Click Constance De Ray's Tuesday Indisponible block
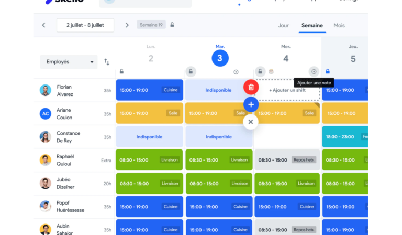Viewport: 402px width, 235px height. 219,136
